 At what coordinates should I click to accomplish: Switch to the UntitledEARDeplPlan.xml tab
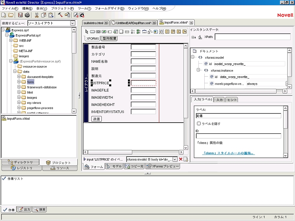133,23
